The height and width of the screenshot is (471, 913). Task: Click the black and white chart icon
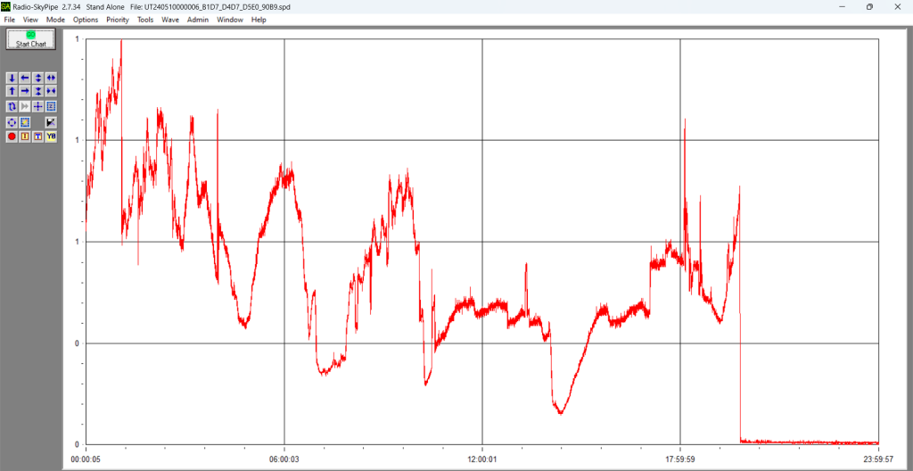(x=51, y=122)
